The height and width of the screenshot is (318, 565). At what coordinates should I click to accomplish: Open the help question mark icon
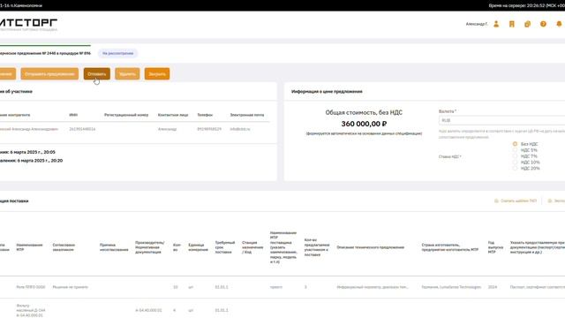click(543, 24)
